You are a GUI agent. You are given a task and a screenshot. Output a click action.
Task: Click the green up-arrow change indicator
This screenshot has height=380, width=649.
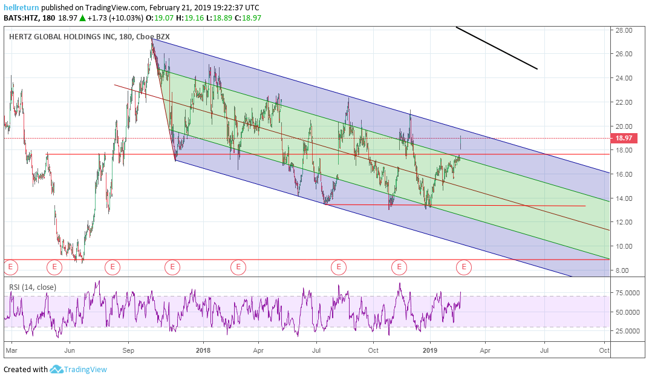pyautogui.click(x=82, y=18)
